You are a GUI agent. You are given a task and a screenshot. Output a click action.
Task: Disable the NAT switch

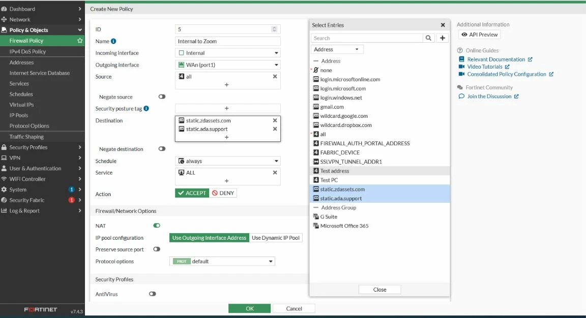tap(157, 226)
